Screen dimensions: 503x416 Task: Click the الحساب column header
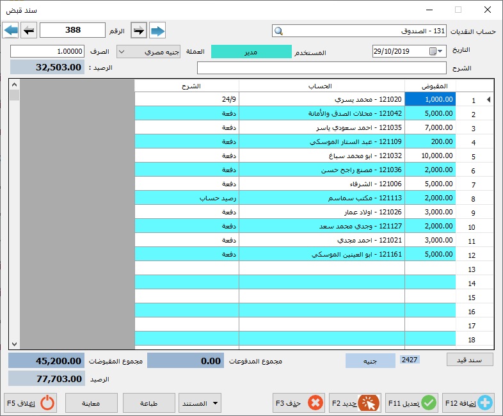click(x=322, y=86)
